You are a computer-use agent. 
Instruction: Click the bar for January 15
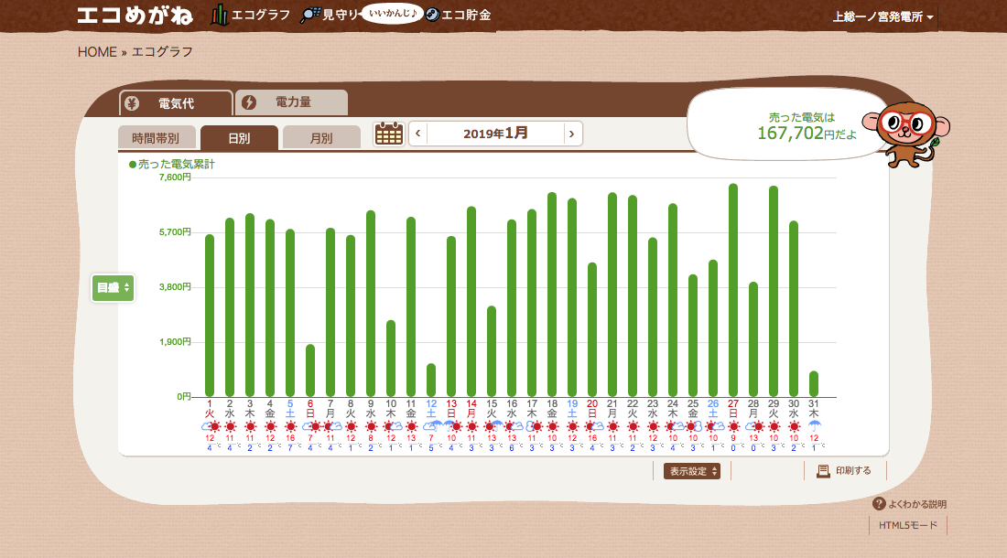[492, 351]
